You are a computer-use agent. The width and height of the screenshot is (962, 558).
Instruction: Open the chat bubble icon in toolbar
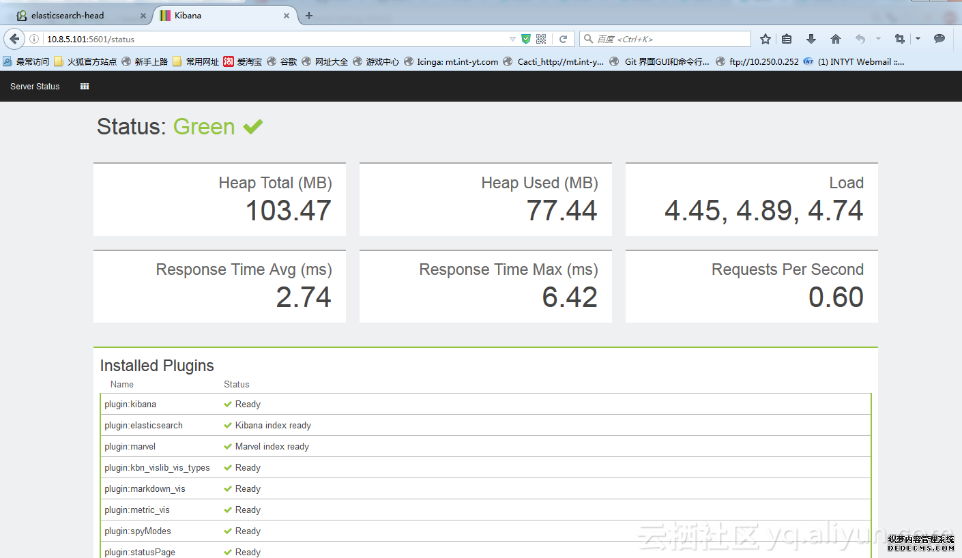click(x=939, y=39)
